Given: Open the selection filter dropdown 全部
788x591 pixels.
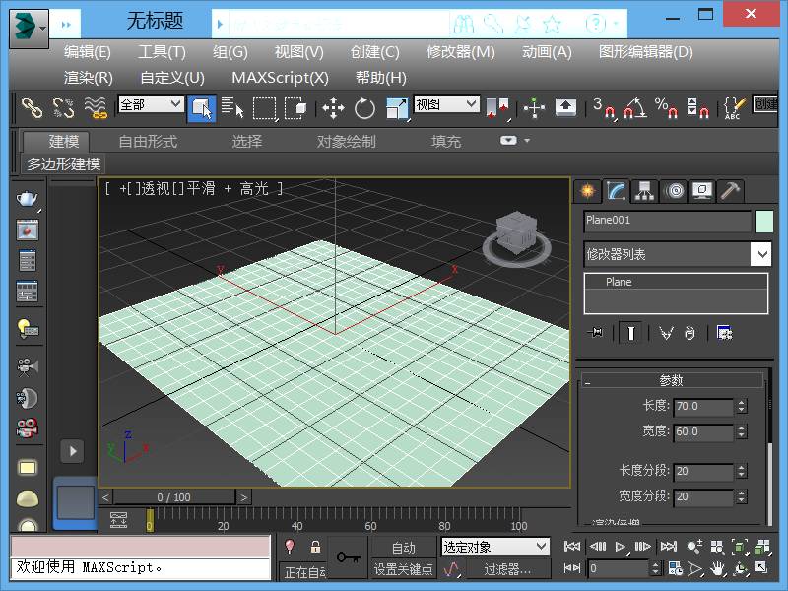Looking at the screenshot, I should [x=151, y=104].
